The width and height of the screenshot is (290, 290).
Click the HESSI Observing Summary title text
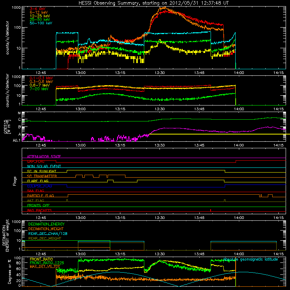153,3
